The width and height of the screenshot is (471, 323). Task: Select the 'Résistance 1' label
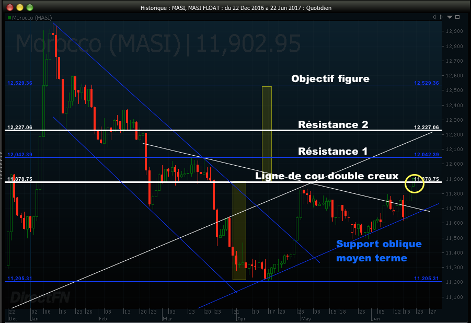333,151
